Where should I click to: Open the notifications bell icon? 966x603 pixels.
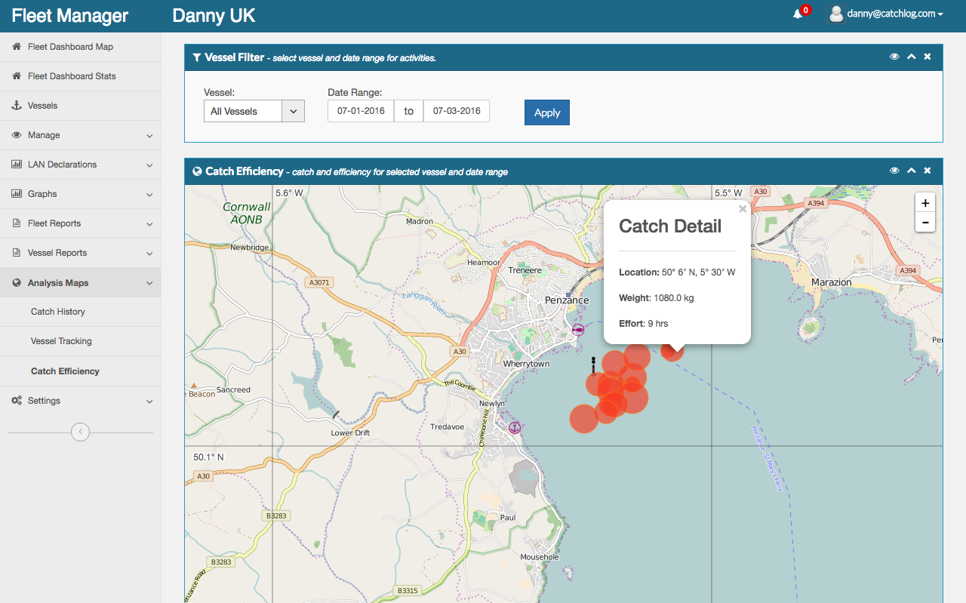click(x=798, y=14)
